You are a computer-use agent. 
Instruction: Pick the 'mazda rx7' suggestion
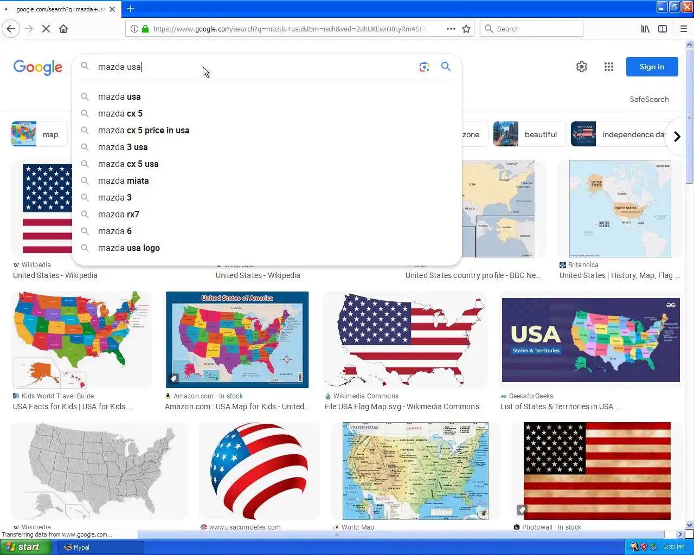coord(267,214)
